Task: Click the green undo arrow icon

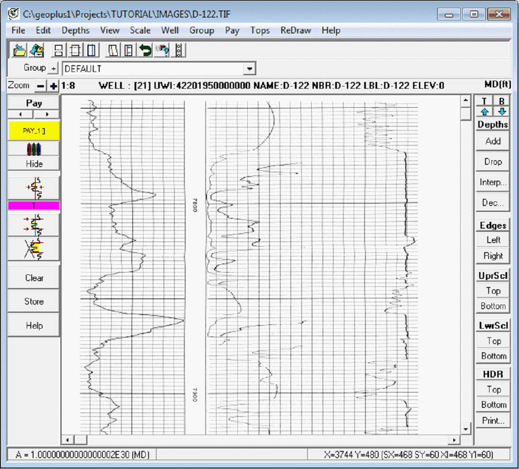Action: (145, 50)
